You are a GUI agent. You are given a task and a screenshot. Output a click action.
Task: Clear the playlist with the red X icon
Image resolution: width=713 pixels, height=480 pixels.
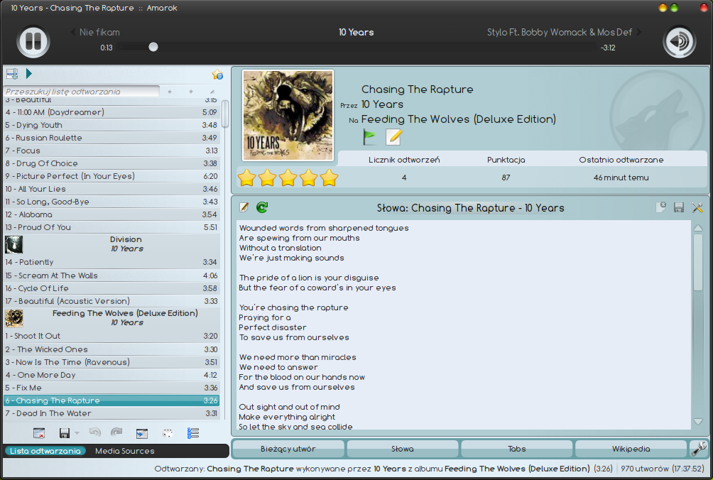[39, 433]
